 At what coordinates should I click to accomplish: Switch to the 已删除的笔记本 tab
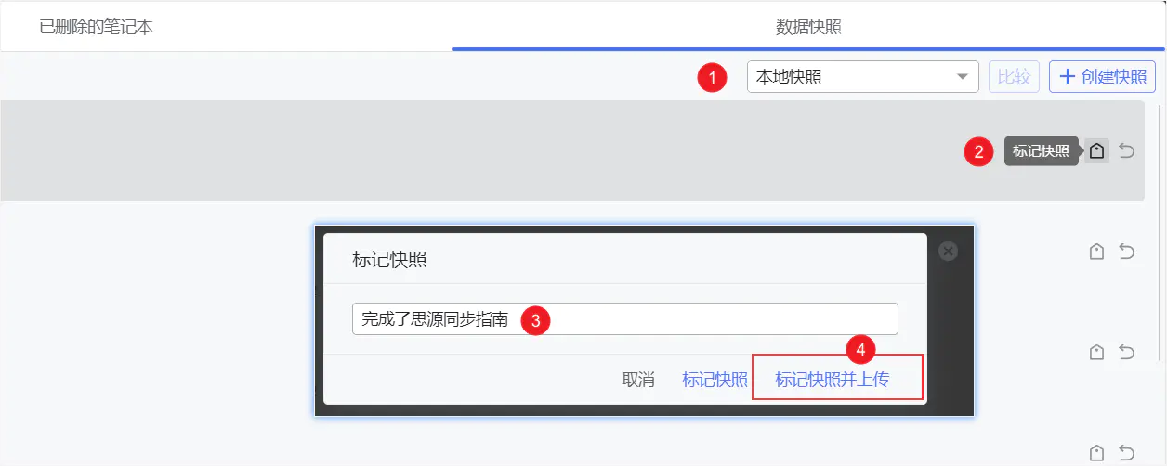[x=96, y=27]
